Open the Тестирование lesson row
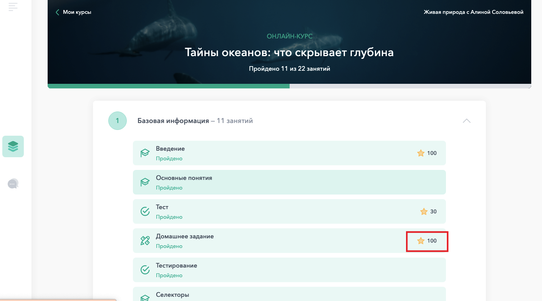This screenshot has height=301, width=542. 289,270
